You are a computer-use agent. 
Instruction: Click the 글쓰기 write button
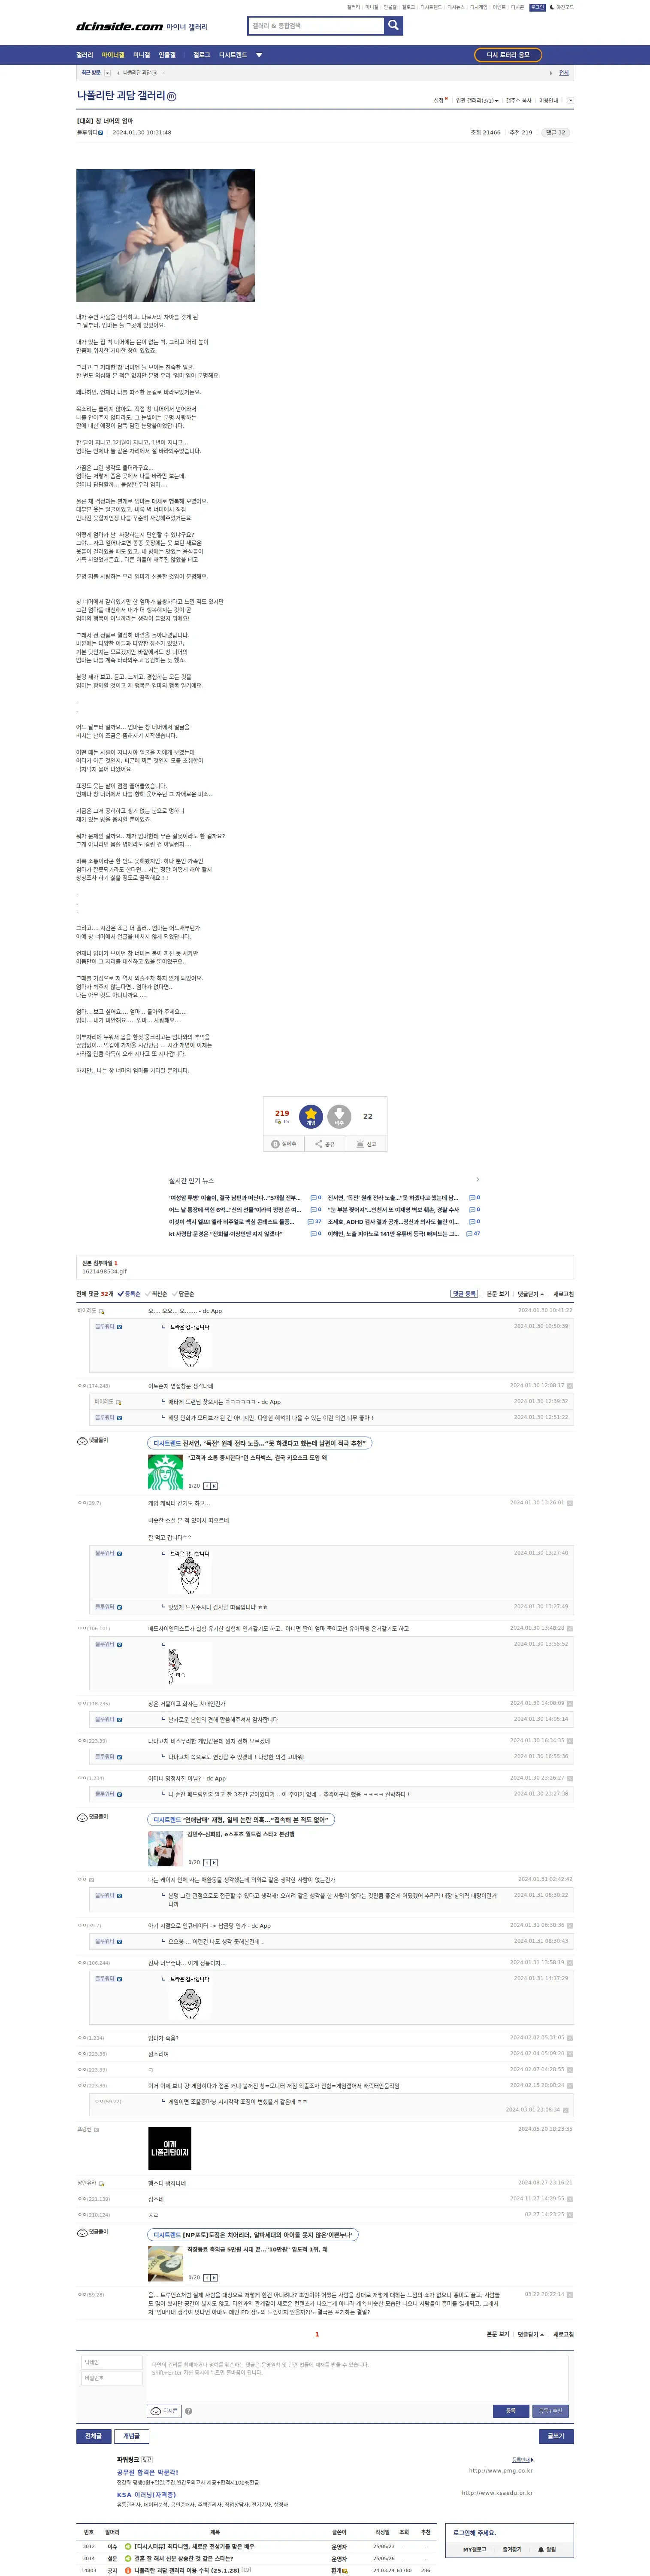point(556,2436)
